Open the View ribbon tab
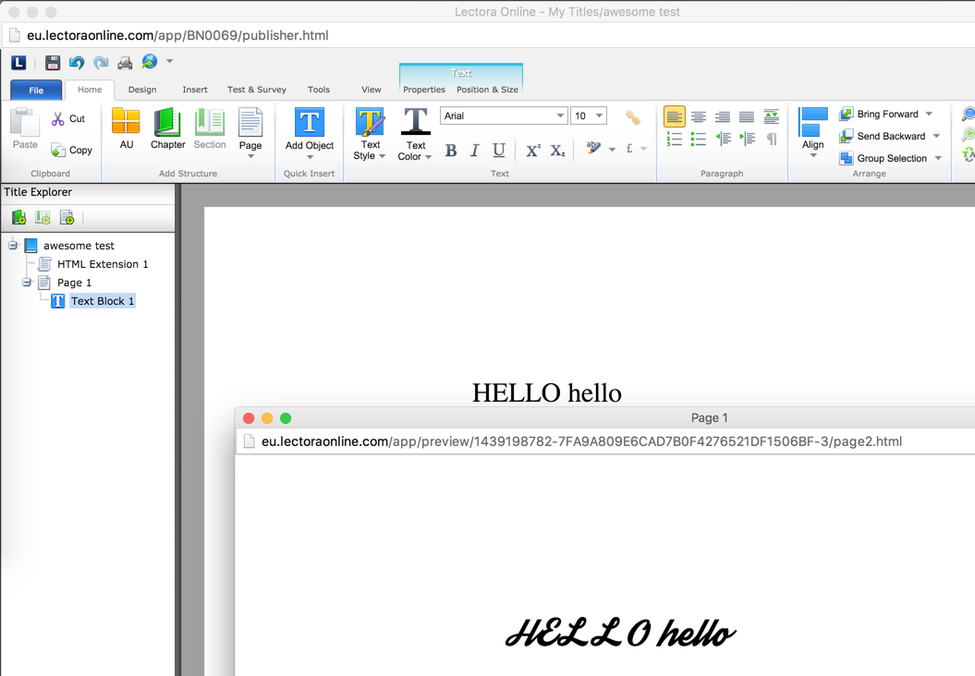975x676 pixels. pos(372,90)
